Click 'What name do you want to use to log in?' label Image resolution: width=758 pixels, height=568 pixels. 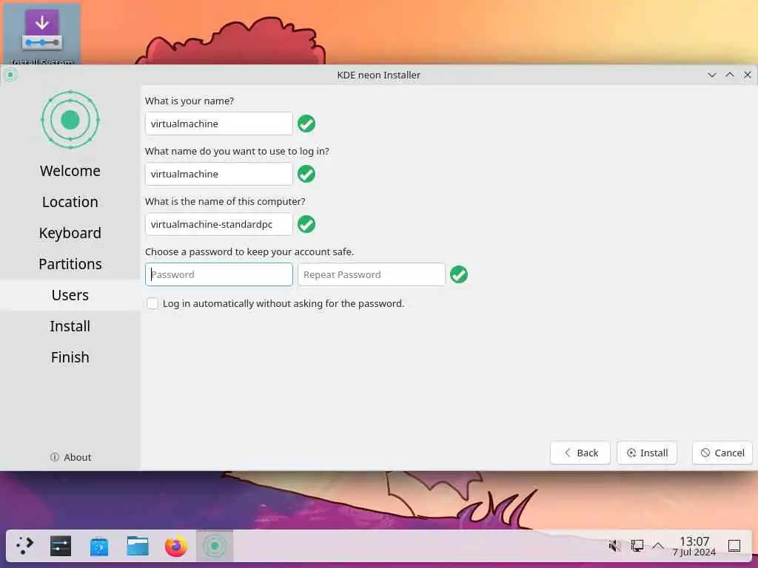coord(237,151)
